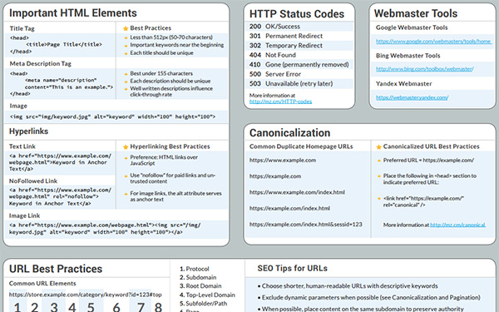The image size is (499, 312).
Task: Select the Yandex Webmaster label
Action: [403, 84]
